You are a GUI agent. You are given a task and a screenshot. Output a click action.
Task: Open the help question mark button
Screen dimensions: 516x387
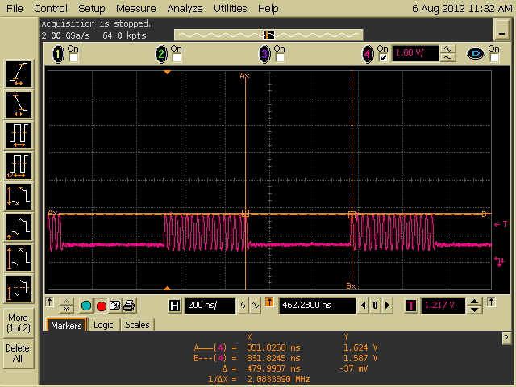506,339
